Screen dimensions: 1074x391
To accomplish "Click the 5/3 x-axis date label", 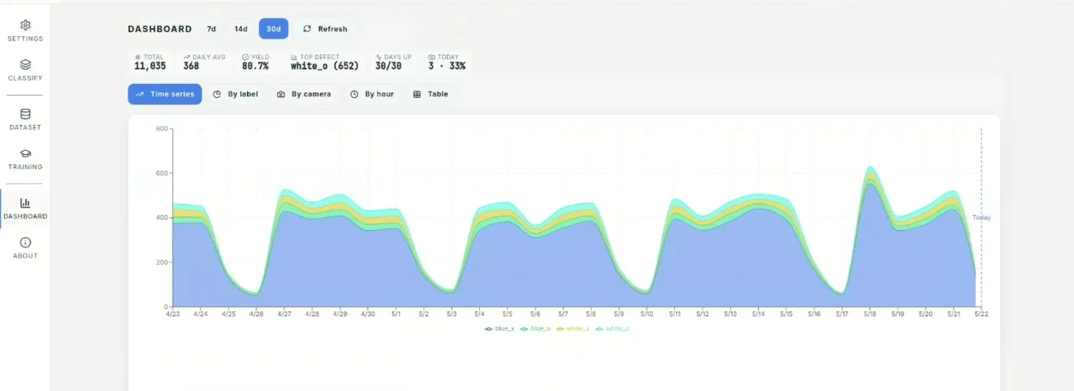I will [452, 314].
